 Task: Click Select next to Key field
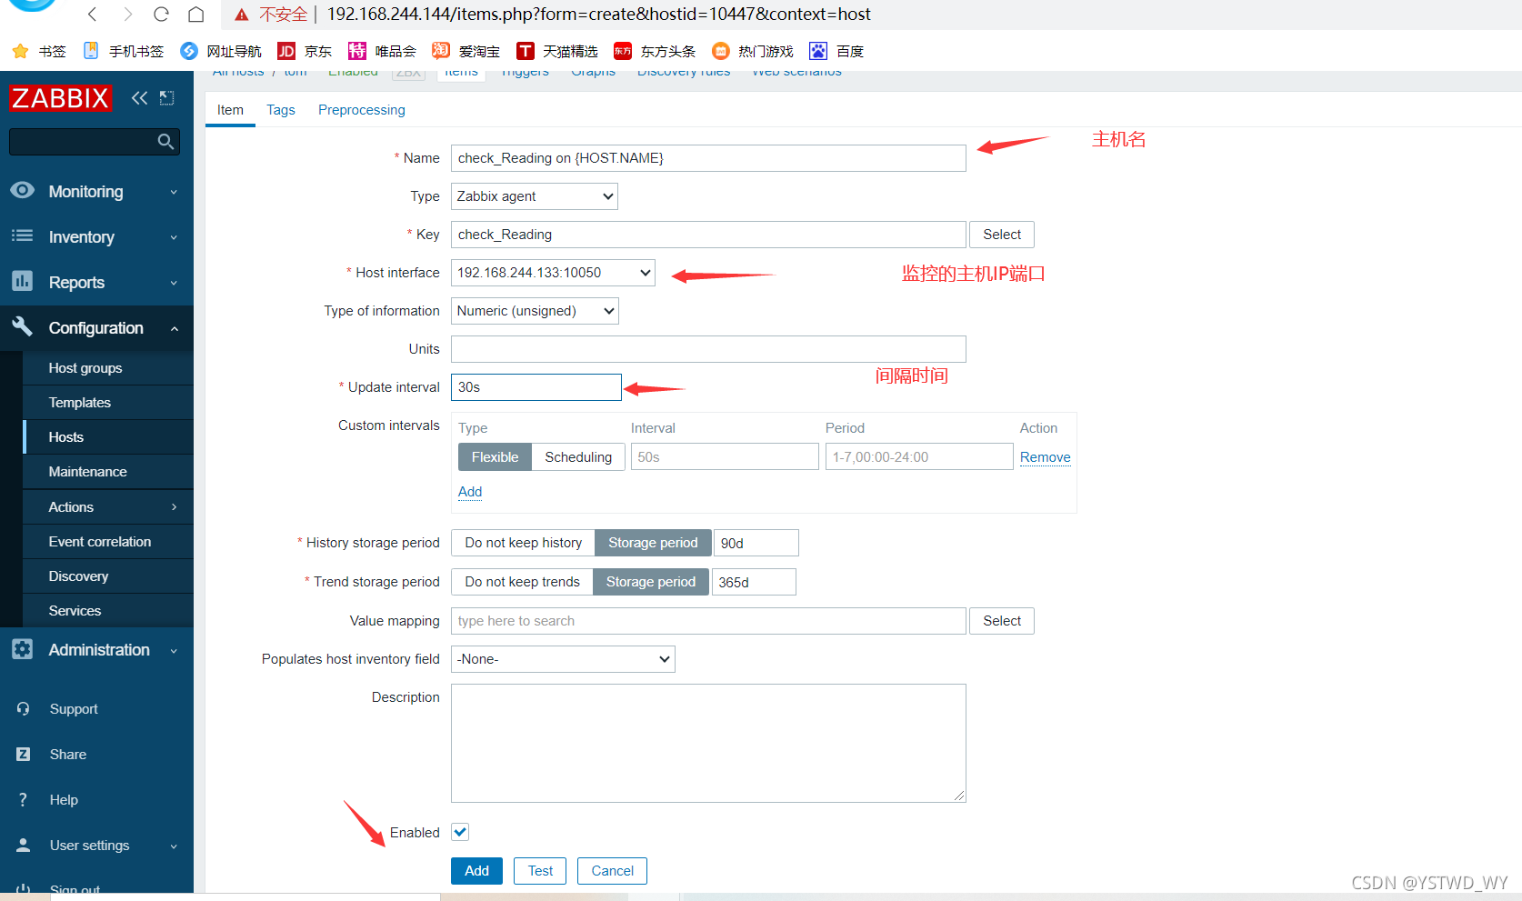pos(1002,235)
